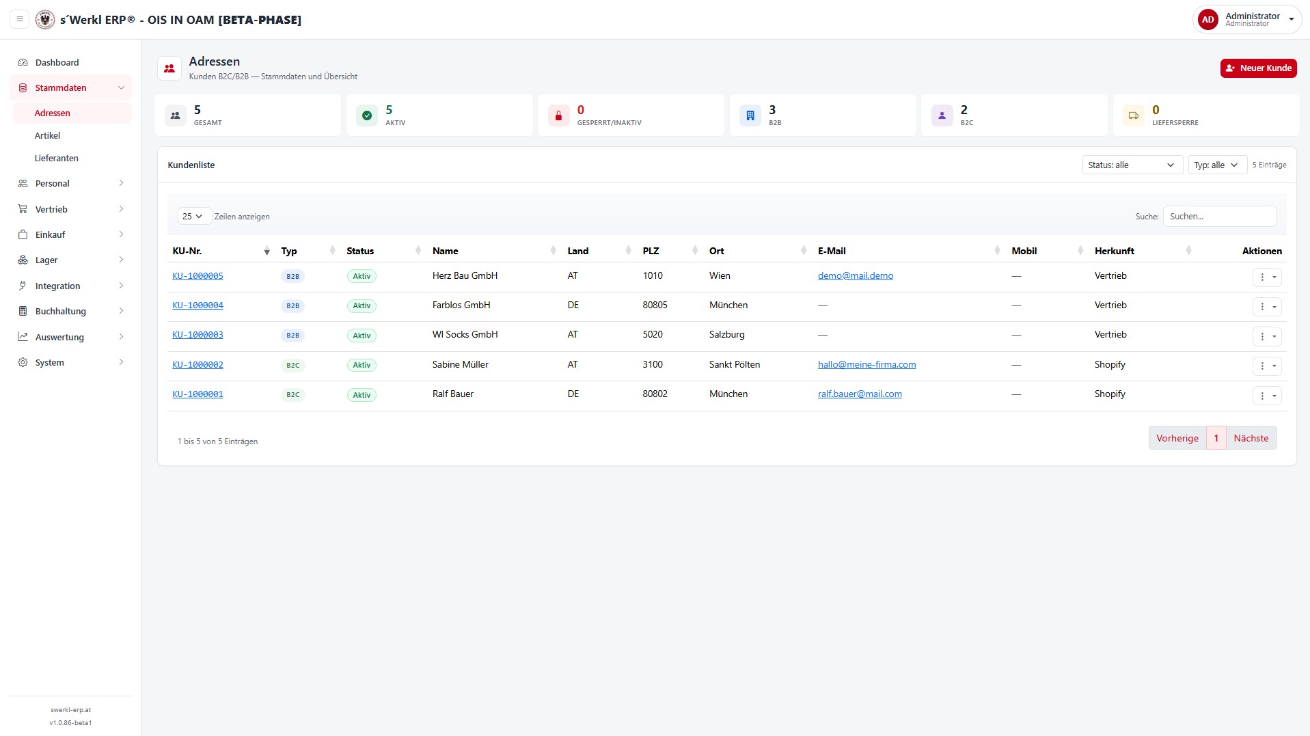Open actions menu for WI Socks GmbH
This screenshot has height=736, width=1310.
1267,336
